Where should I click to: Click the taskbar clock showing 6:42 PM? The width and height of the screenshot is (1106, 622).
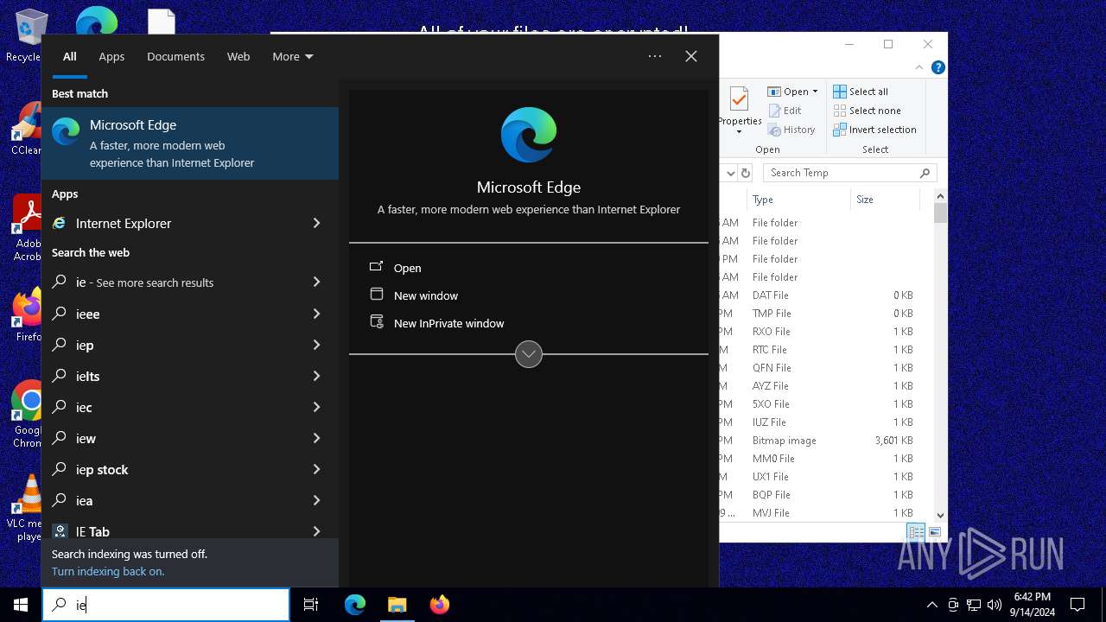click(1032, 605)
